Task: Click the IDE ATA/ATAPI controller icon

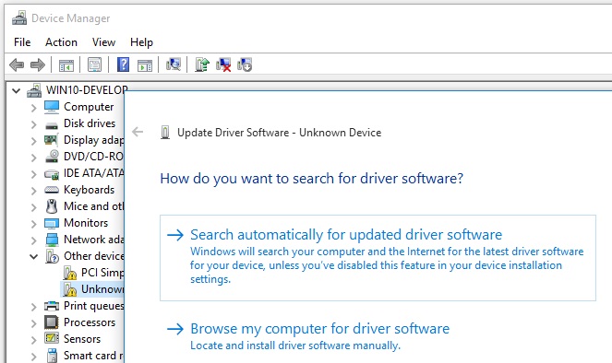Action: (52, 174)
